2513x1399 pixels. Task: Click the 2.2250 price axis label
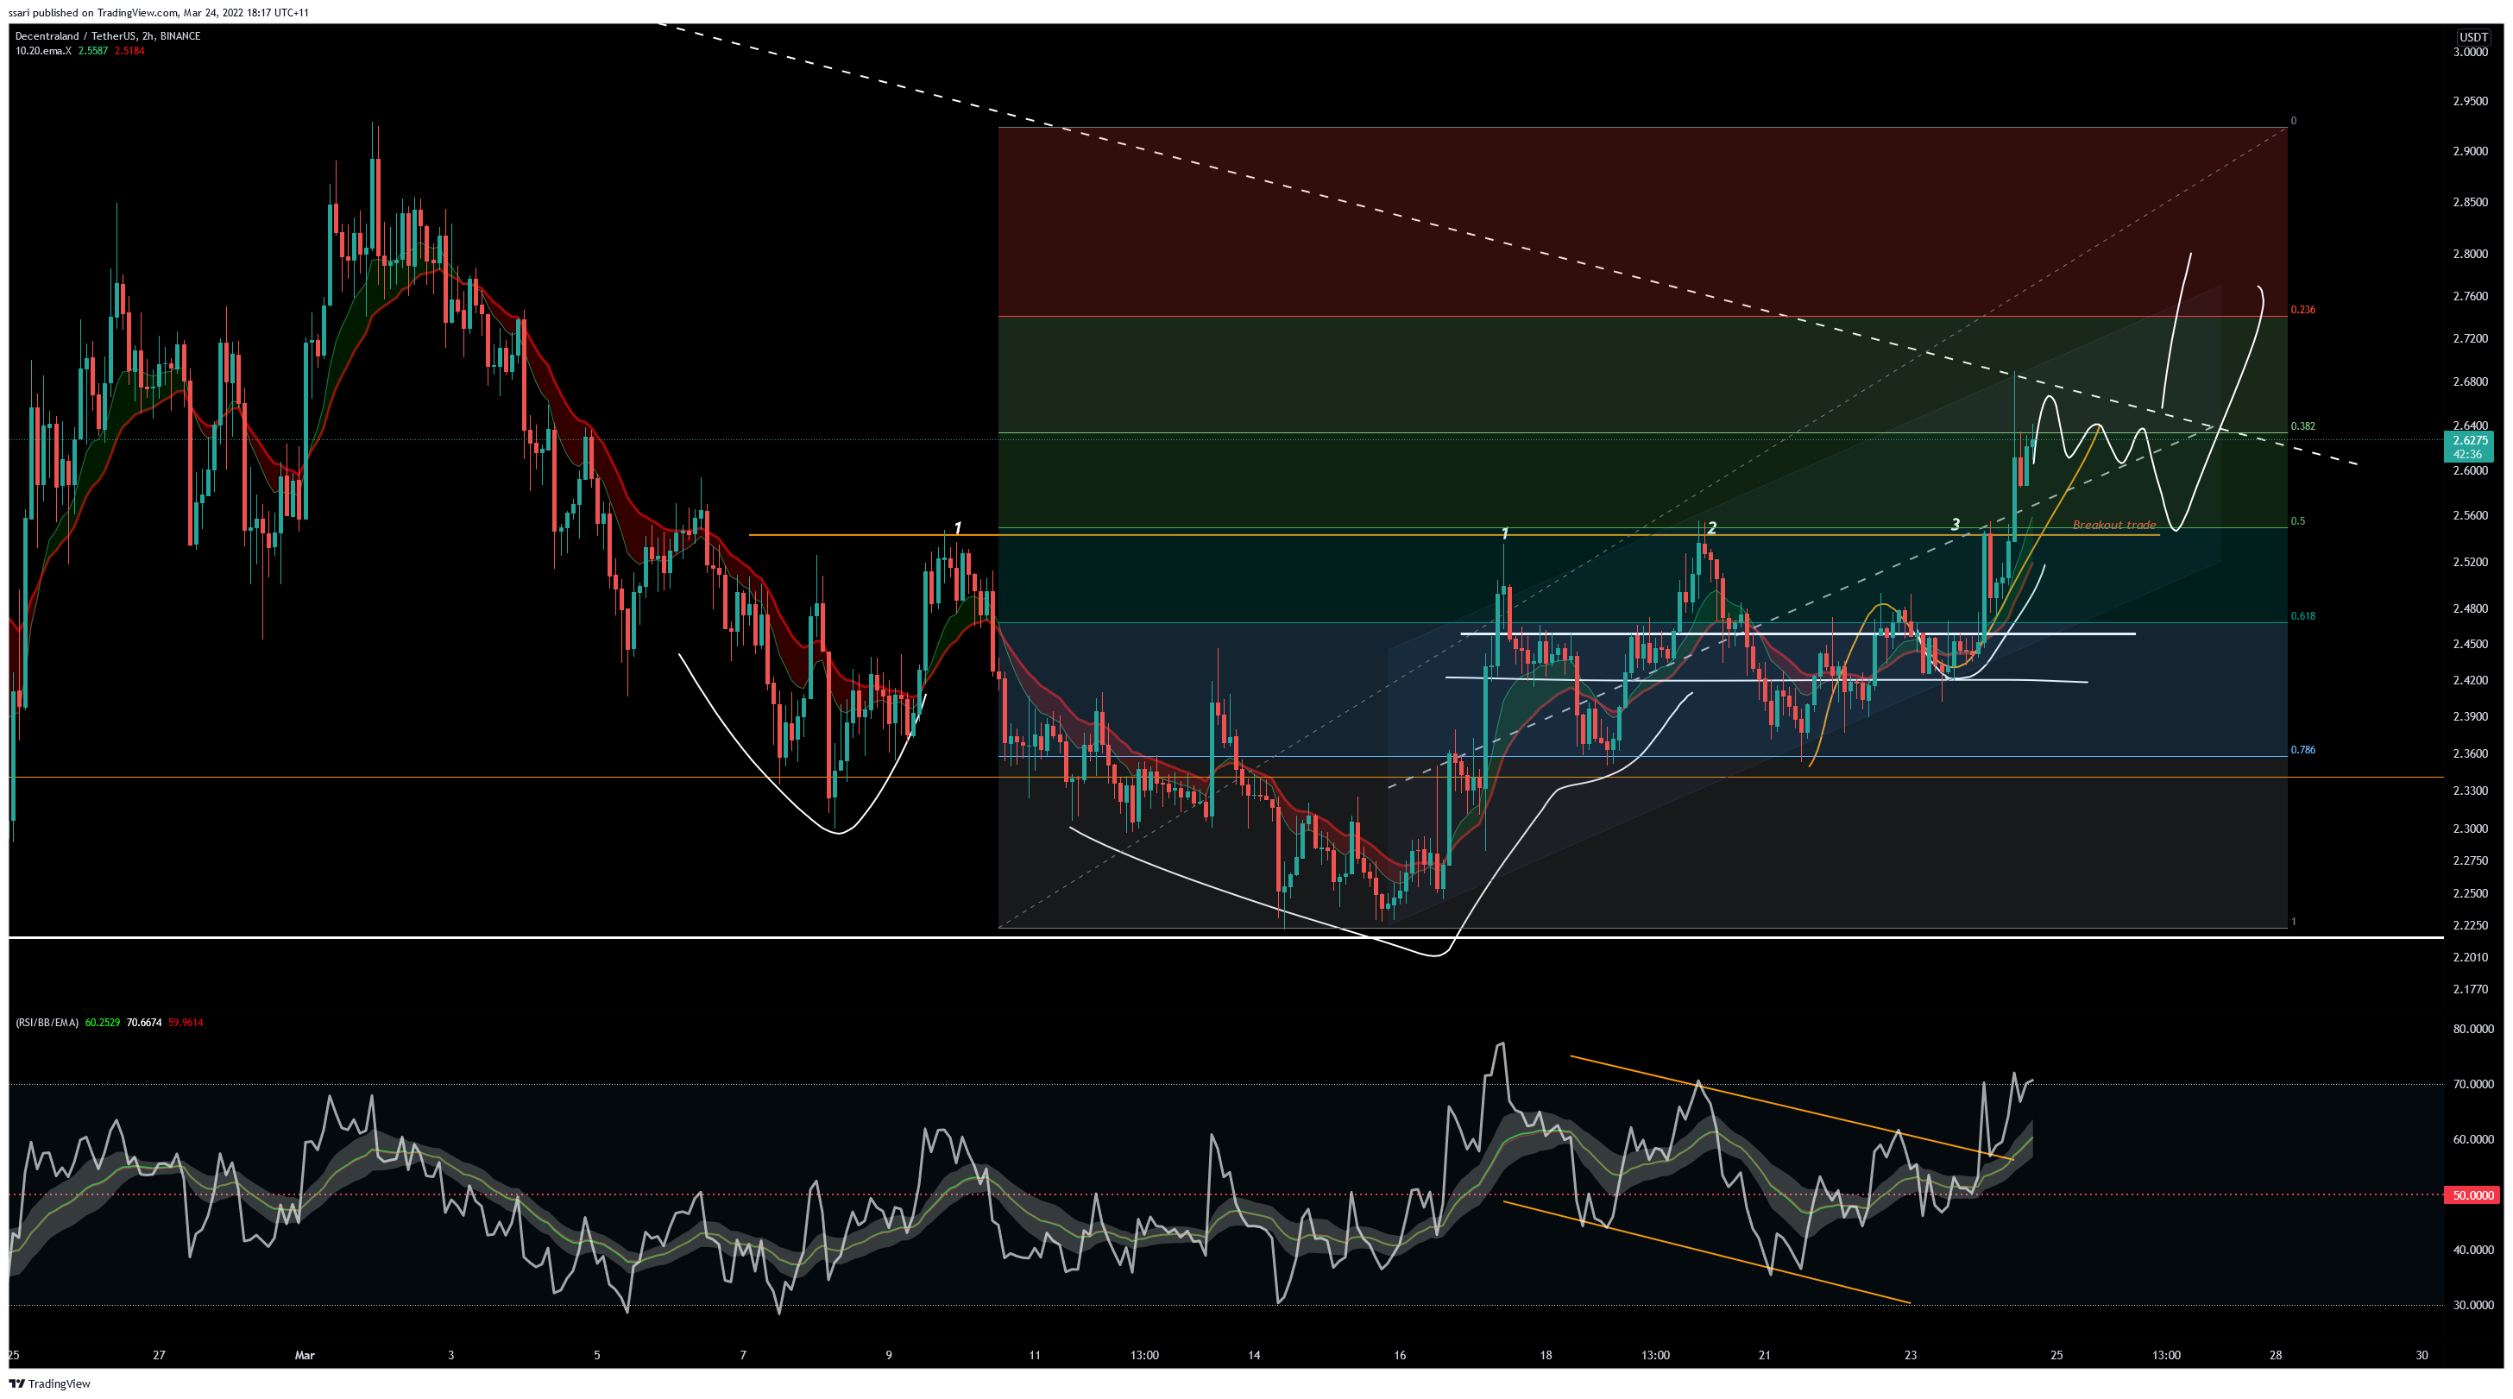(x=2470, y=925)
